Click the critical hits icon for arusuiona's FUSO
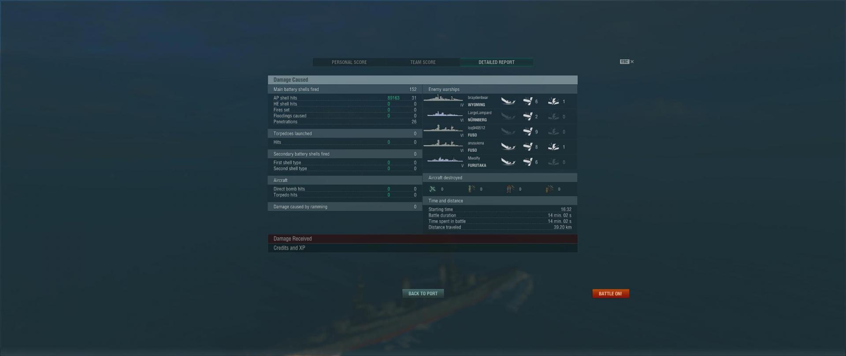Screen dimensions: 846x356 [553, 147]
